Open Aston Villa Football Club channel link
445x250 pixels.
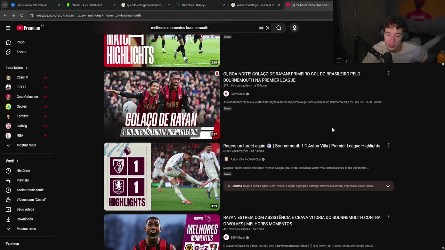[x=245, y=159]
